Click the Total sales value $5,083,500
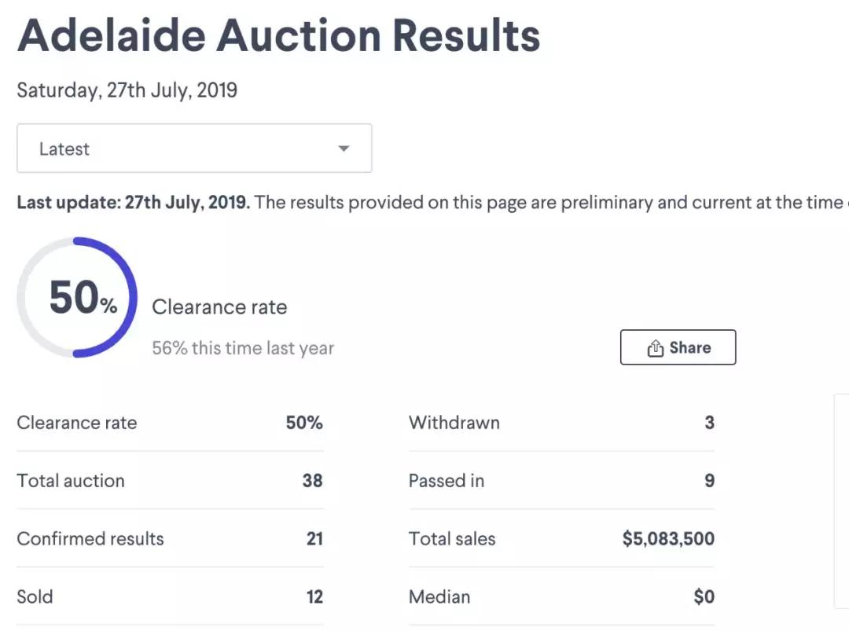This screenshot has width=849, height=631. 668,539
